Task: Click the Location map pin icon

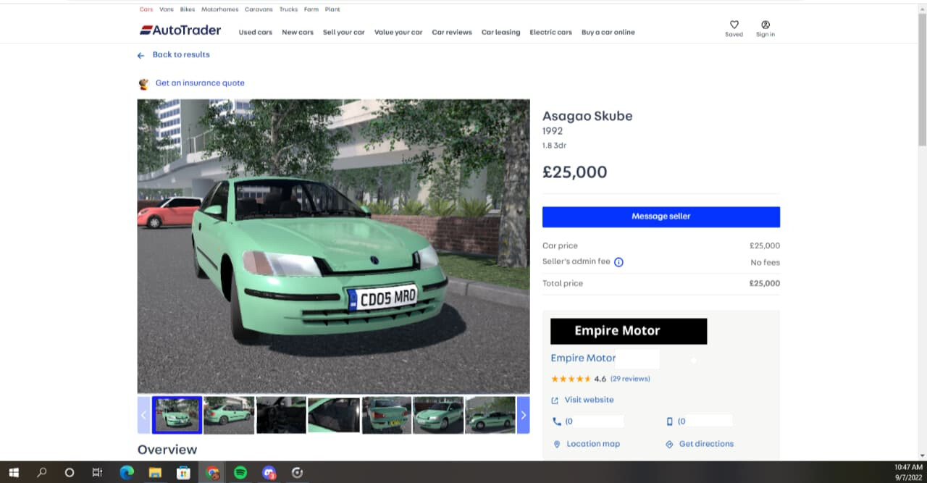Action: click(557, 444)
